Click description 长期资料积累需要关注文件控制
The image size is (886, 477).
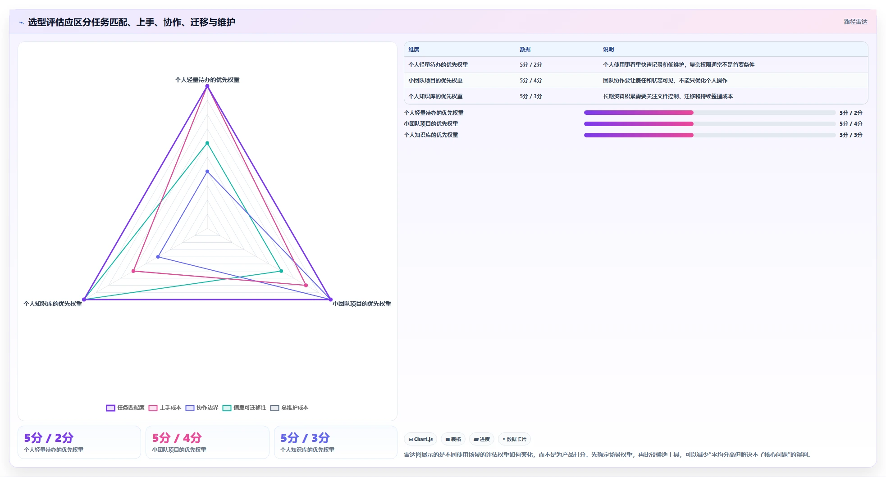[668, 96]
